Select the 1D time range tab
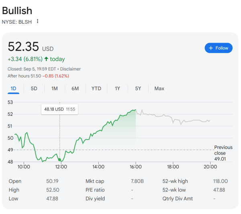The image size is (241, 214). [x=13, y=88]
